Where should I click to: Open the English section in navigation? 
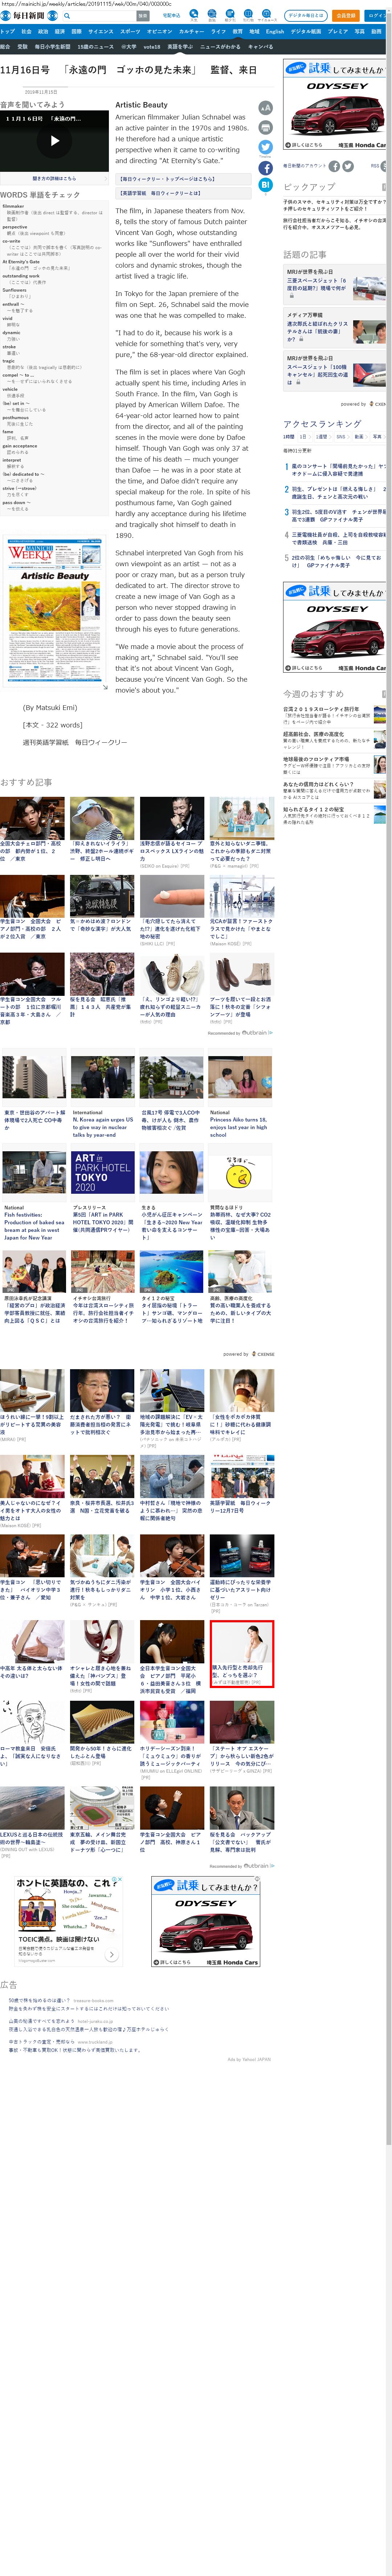click(x=274, y=31)
